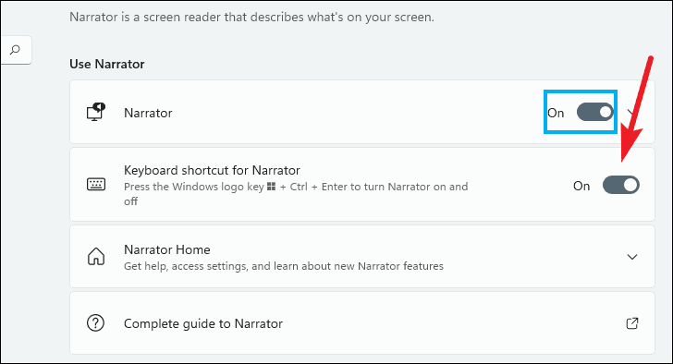Screen dimensions: 673x364
Task: Click the Windows logo key glyph
Action: [x=271, y=187]
